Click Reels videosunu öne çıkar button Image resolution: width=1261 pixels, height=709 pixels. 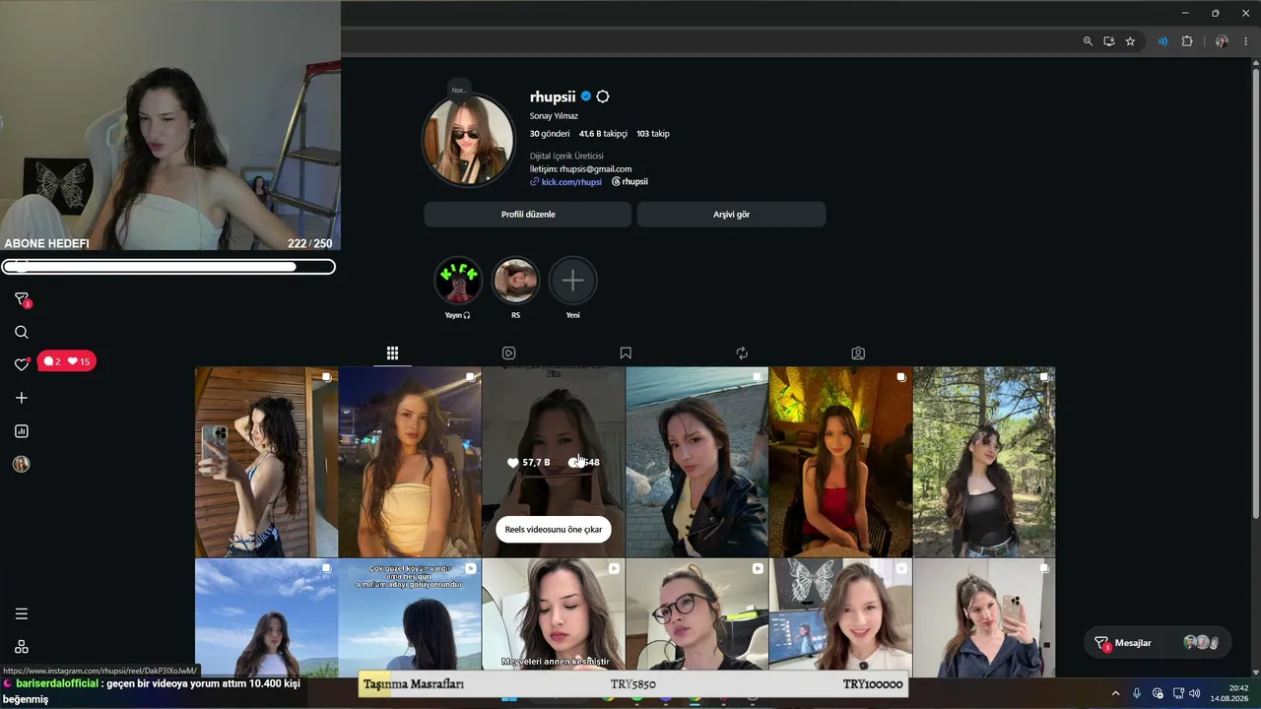[x=554, y=529]
